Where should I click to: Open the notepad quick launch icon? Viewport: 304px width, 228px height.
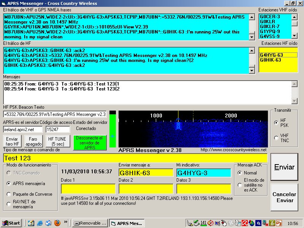tap(31, 223)
